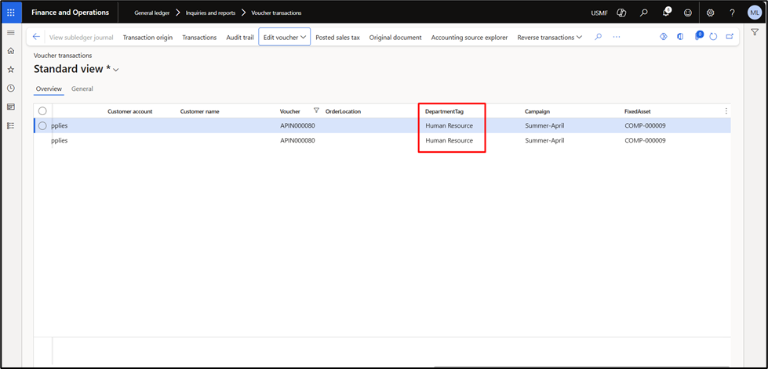
Task: Open grid options vertical ellipsis
Action: pyautogui.click(x=726, y=111)
